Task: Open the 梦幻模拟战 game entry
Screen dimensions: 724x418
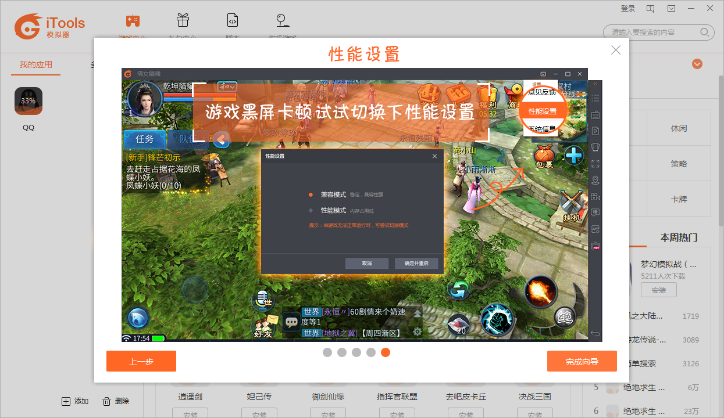Action: [669, 264]
